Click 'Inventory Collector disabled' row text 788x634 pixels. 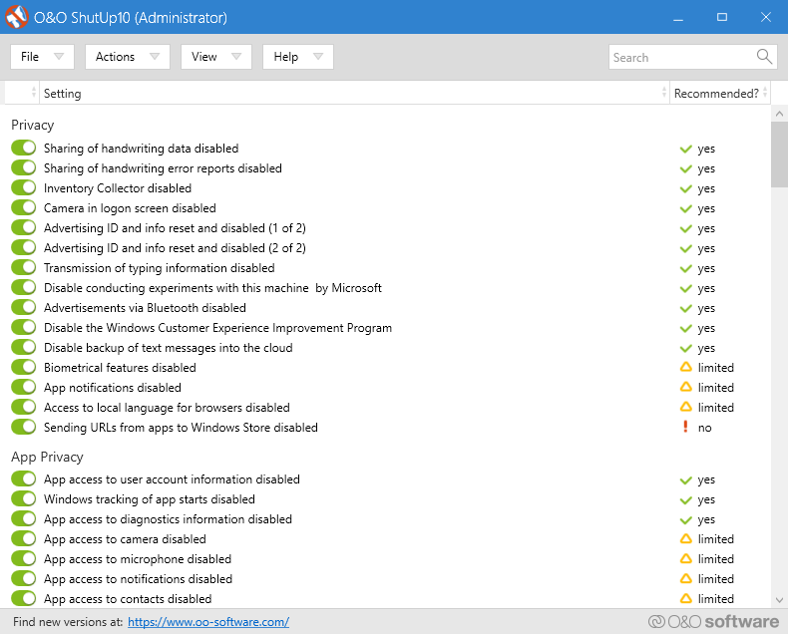tap(118, 188)
